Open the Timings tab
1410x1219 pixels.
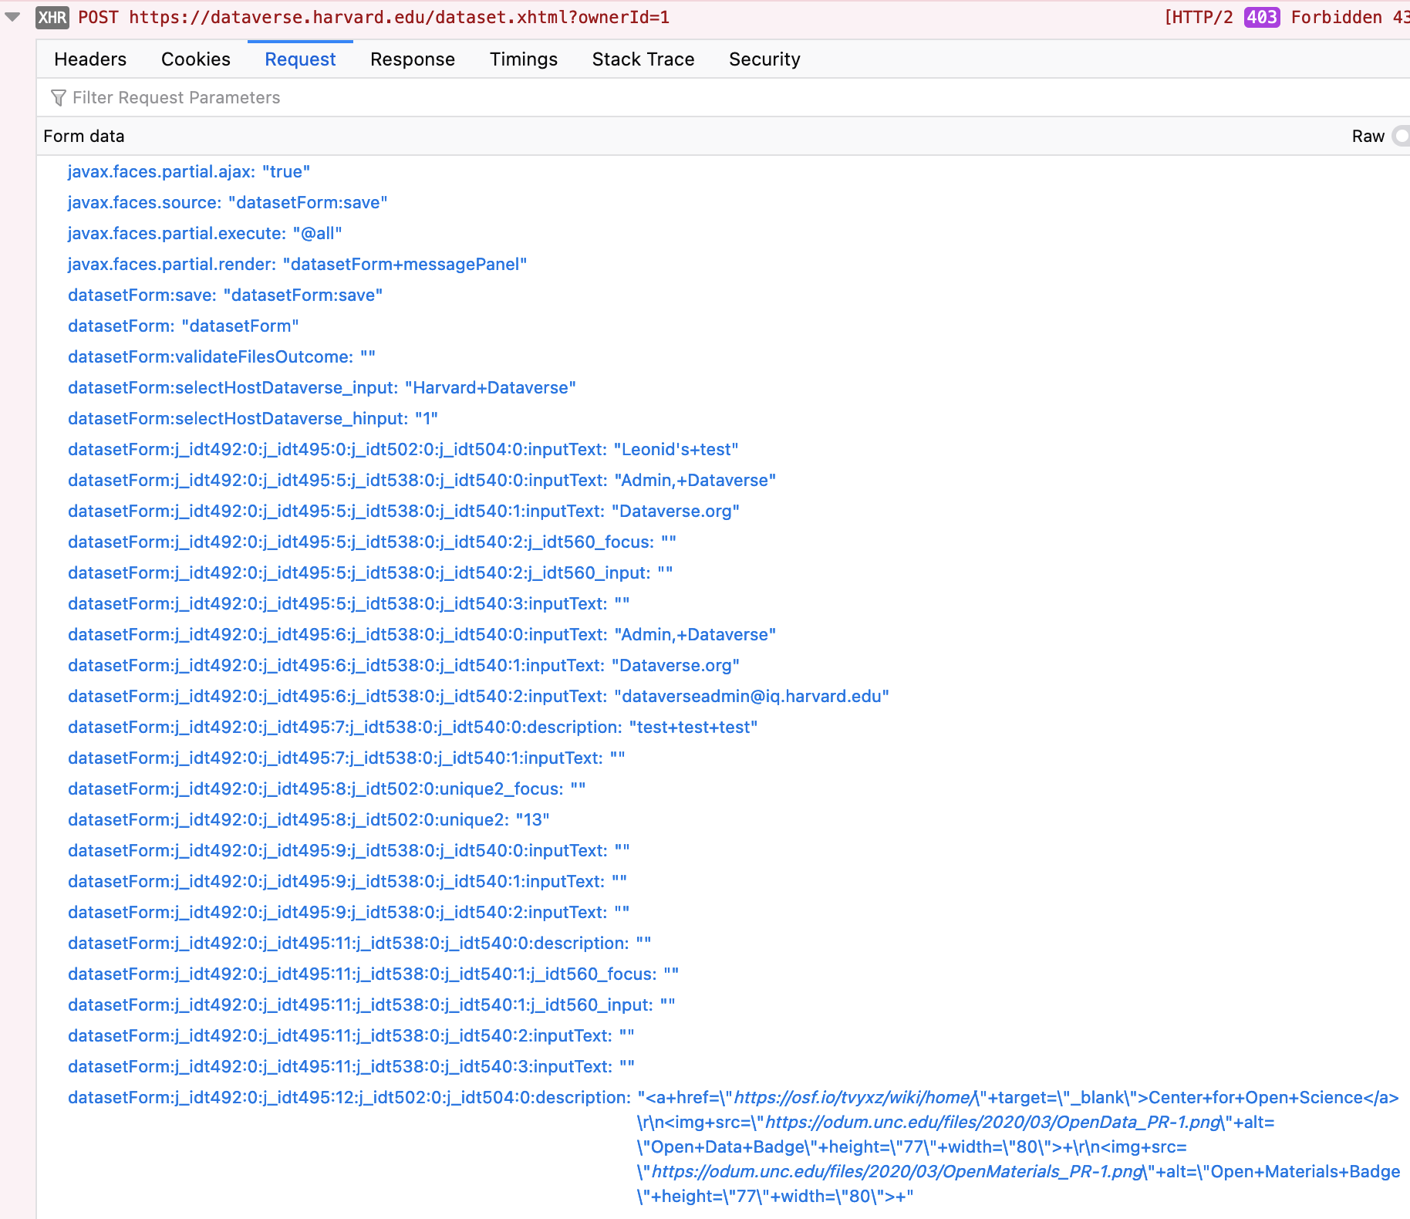[x=523, y=59]
